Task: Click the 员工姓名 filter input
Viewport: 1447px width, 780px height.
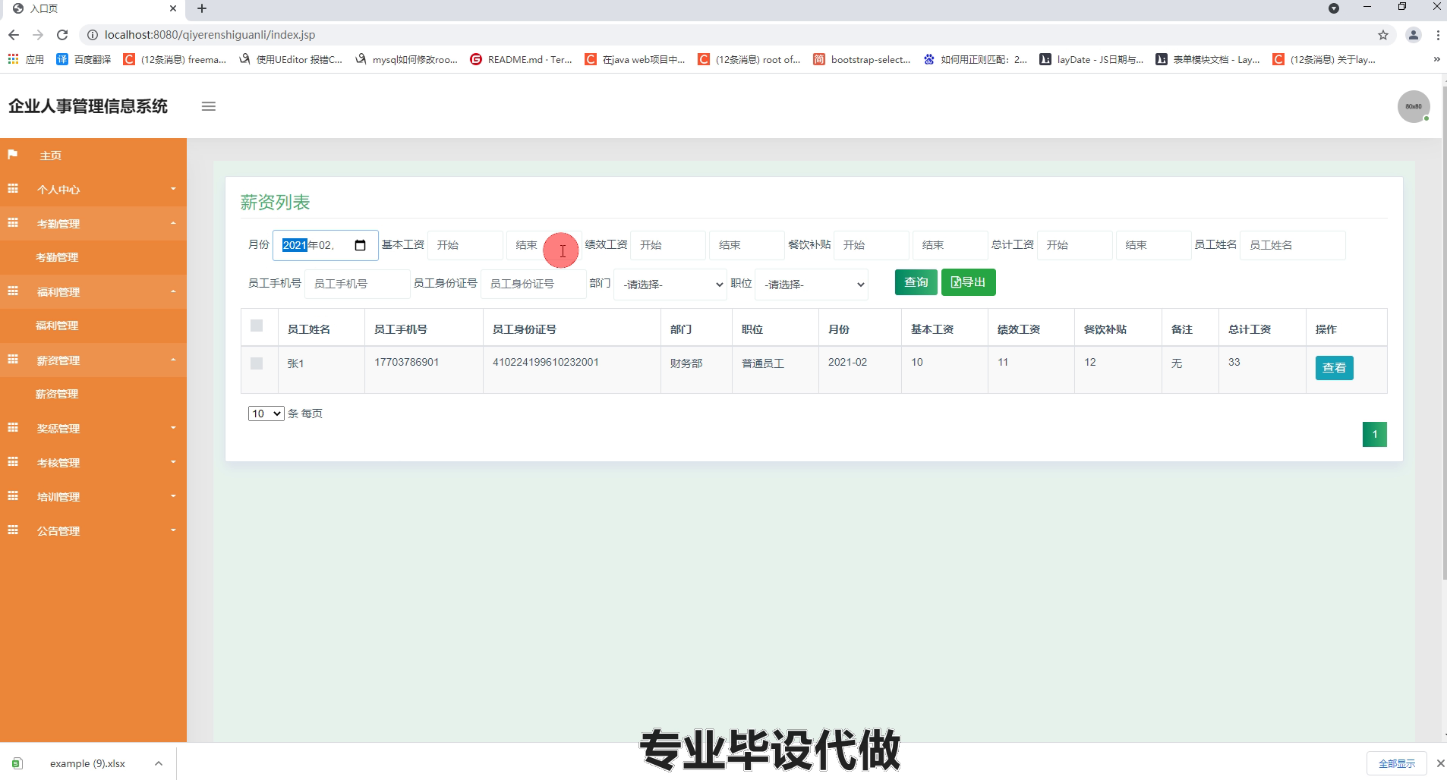Action: pos(1292,245)
